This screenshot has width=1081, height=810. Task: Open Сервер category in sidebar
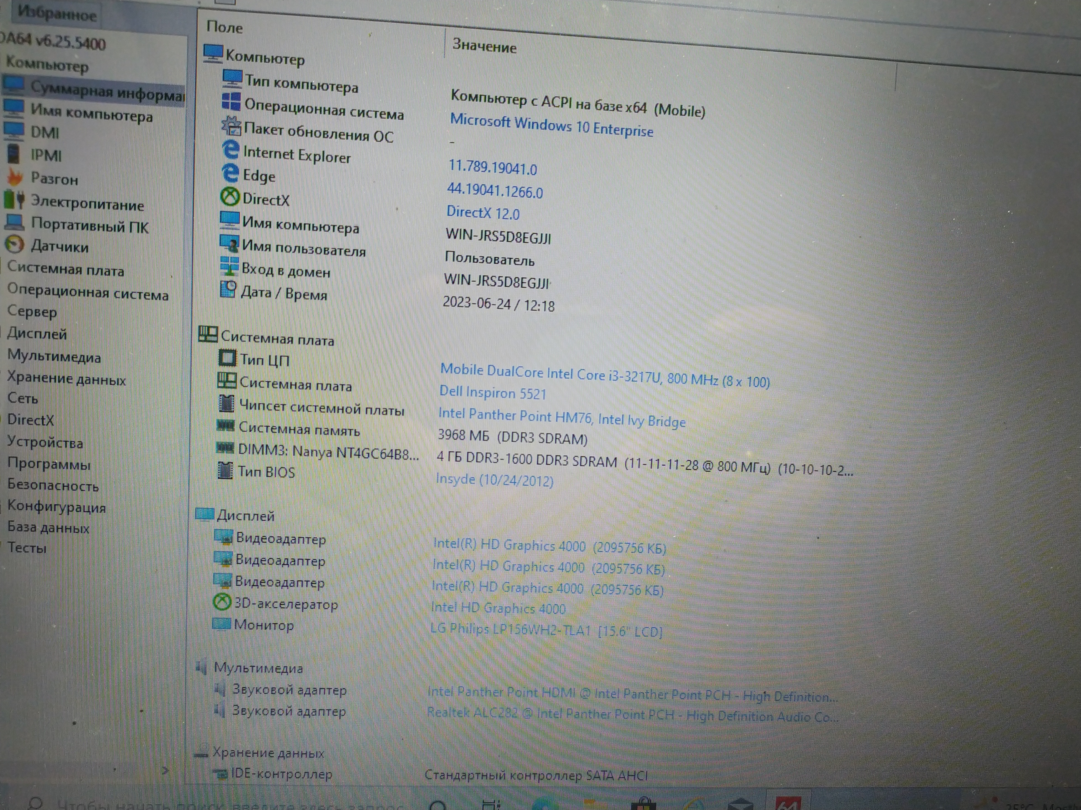click(32, 312)
